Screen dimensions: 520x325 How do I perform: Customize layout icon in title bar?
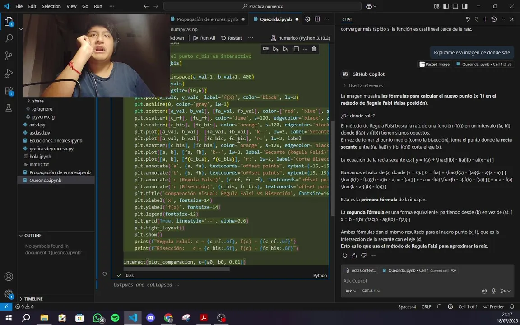436,6
